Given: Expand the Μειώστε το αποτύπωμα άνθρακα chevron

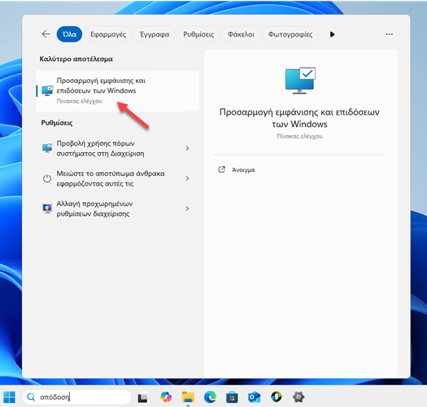Looking at the screenshot, I should [x=187, y=178].
